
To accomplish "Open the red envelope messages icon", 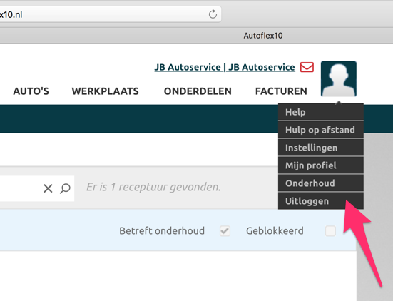I will click(x=307, y=67).
